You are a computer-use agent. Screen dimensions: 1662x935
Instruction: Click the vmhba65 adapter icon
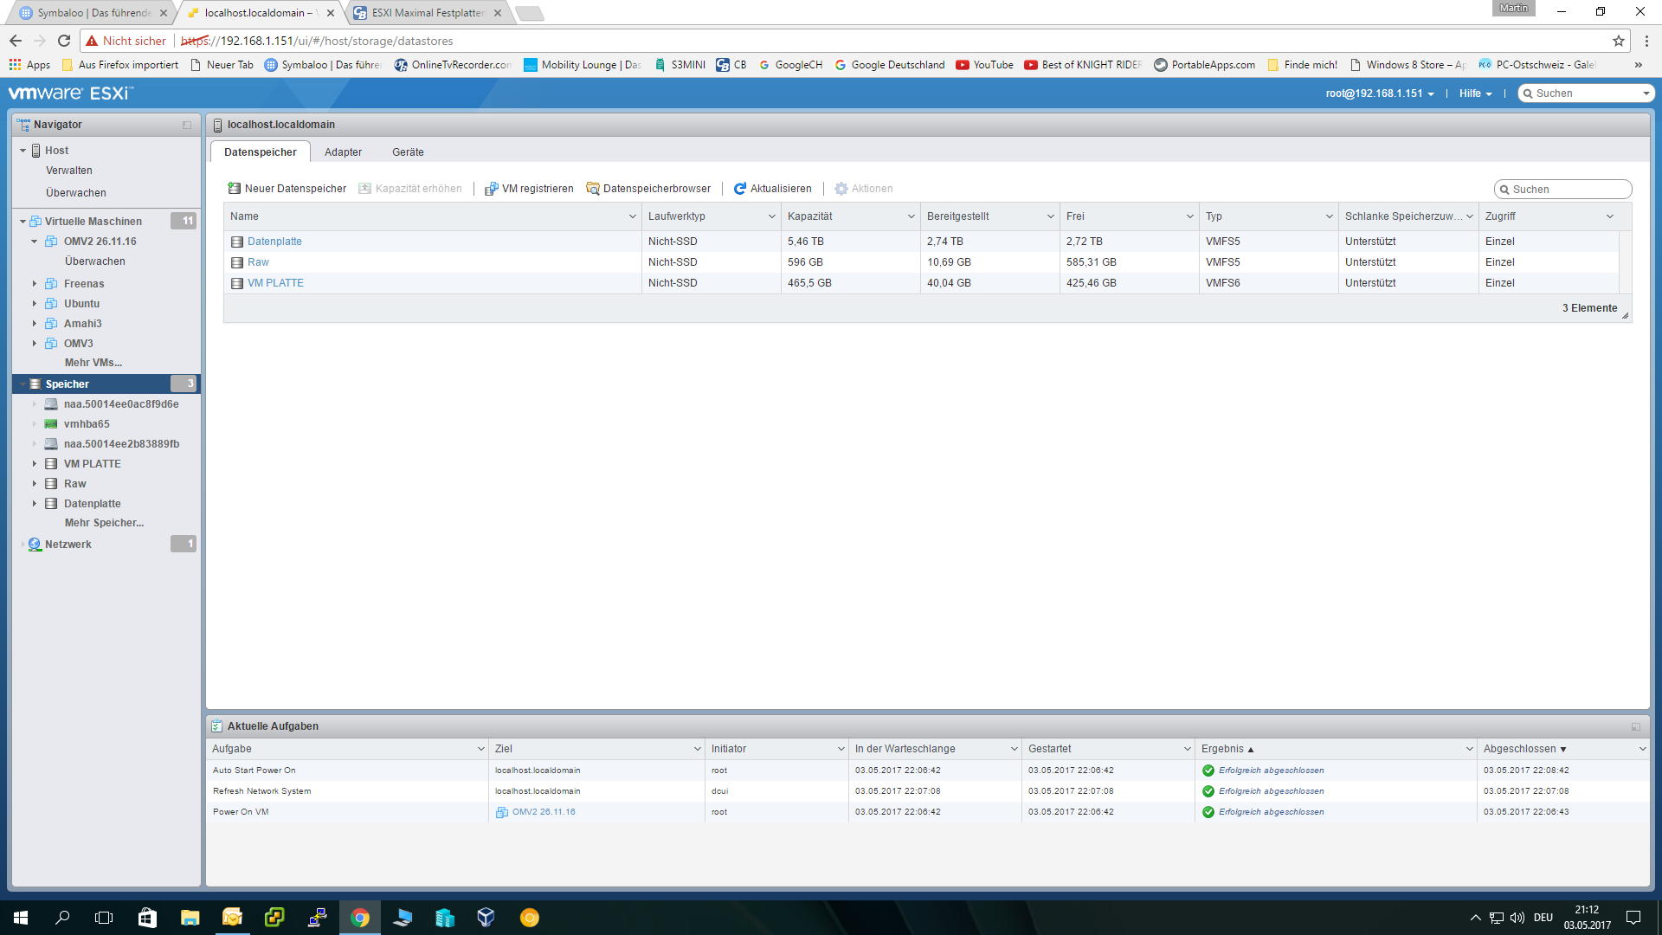tap(52, 424)
